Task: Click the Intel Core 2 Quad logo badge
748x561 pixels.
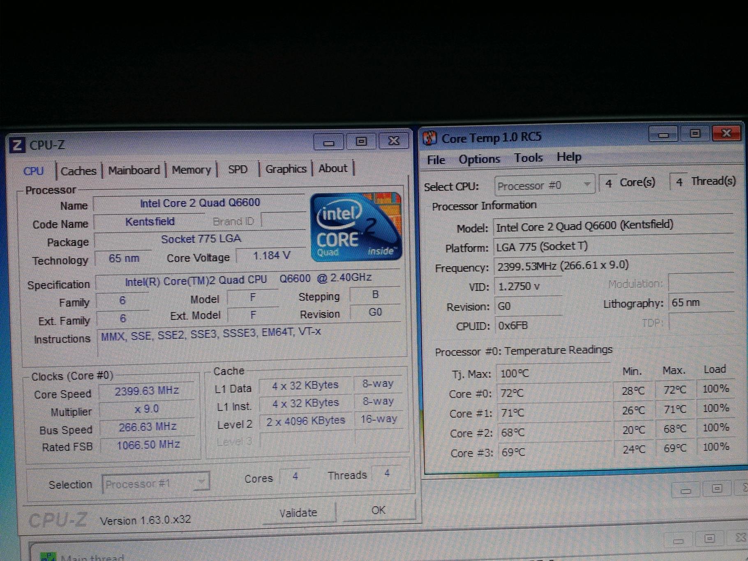Action: pos(356,226)
